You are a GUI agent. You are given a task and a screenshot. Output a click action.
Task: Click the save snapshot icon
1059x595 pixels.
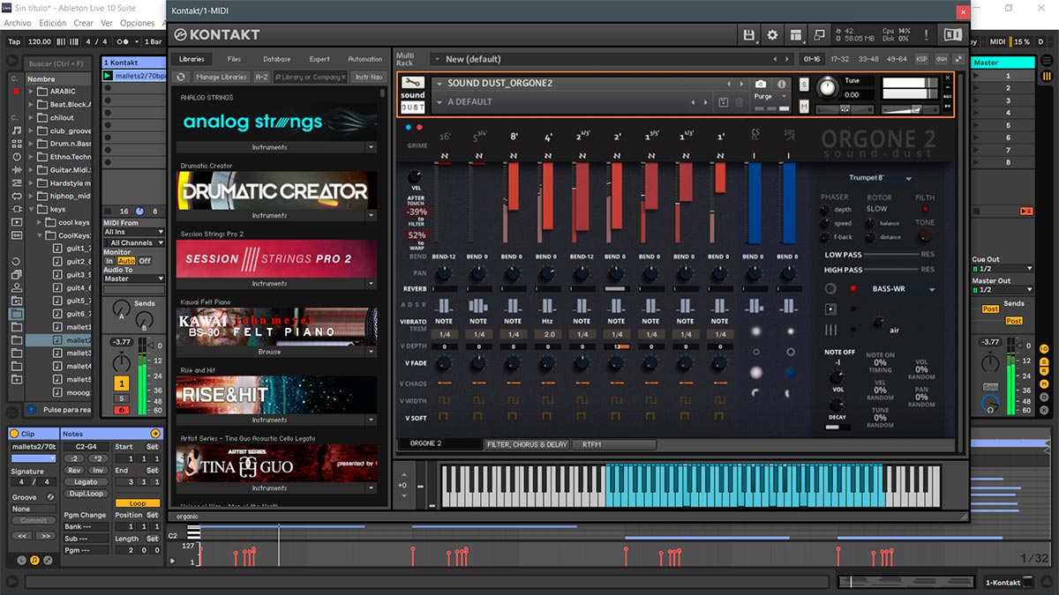pos(723,102)
